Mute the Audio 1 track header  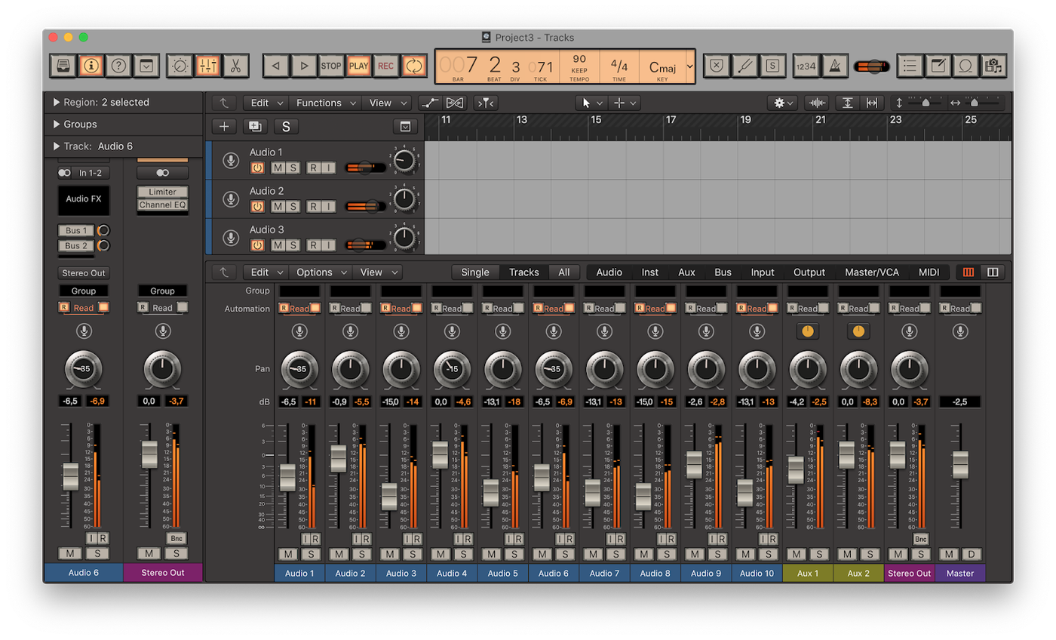pyautogui.click(x=278, y=167)
